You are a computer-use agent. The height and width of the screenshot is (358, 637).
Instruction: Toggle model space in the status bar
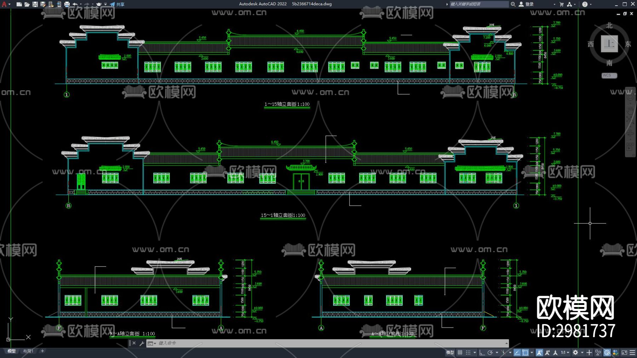[x=450, y=352]
